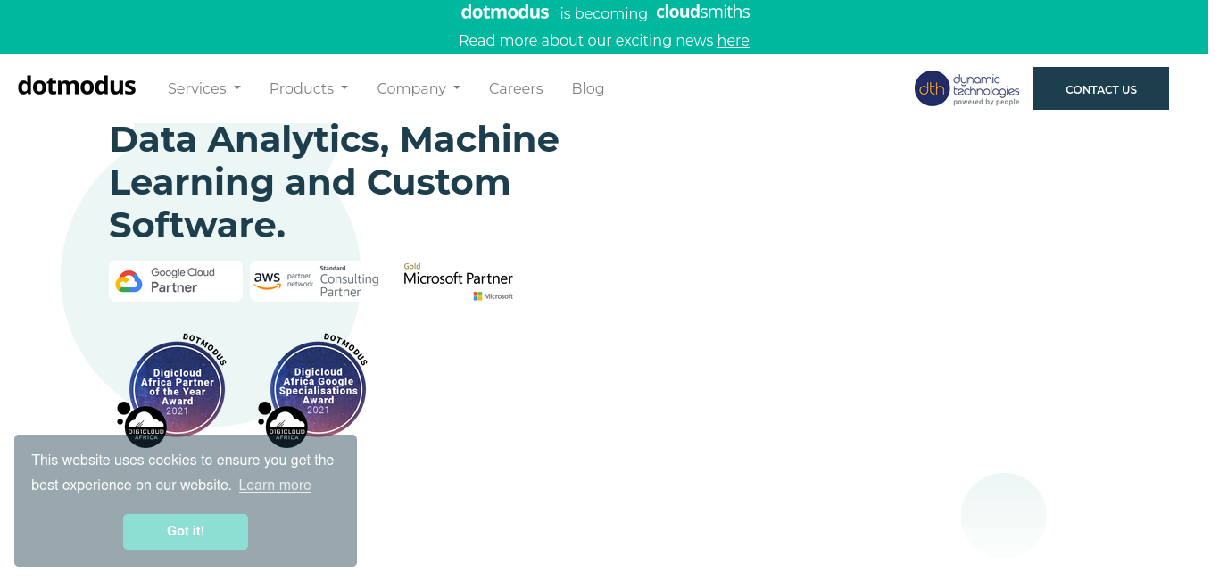This screenshot has width=1219, height=581.
Task: Click the dotmodus wordmark in green banner
Action: tap(505, 12)
